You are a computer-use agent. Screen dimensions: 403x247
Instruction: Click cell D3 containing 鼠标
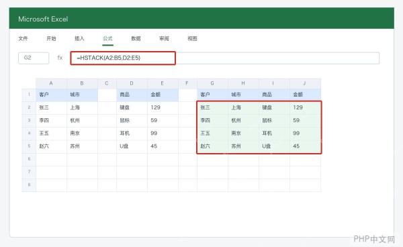[x=132, y=120]
